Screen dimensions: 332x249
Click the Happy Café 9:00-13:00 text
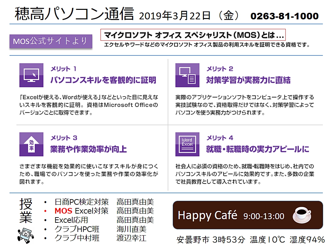(231, 216)
